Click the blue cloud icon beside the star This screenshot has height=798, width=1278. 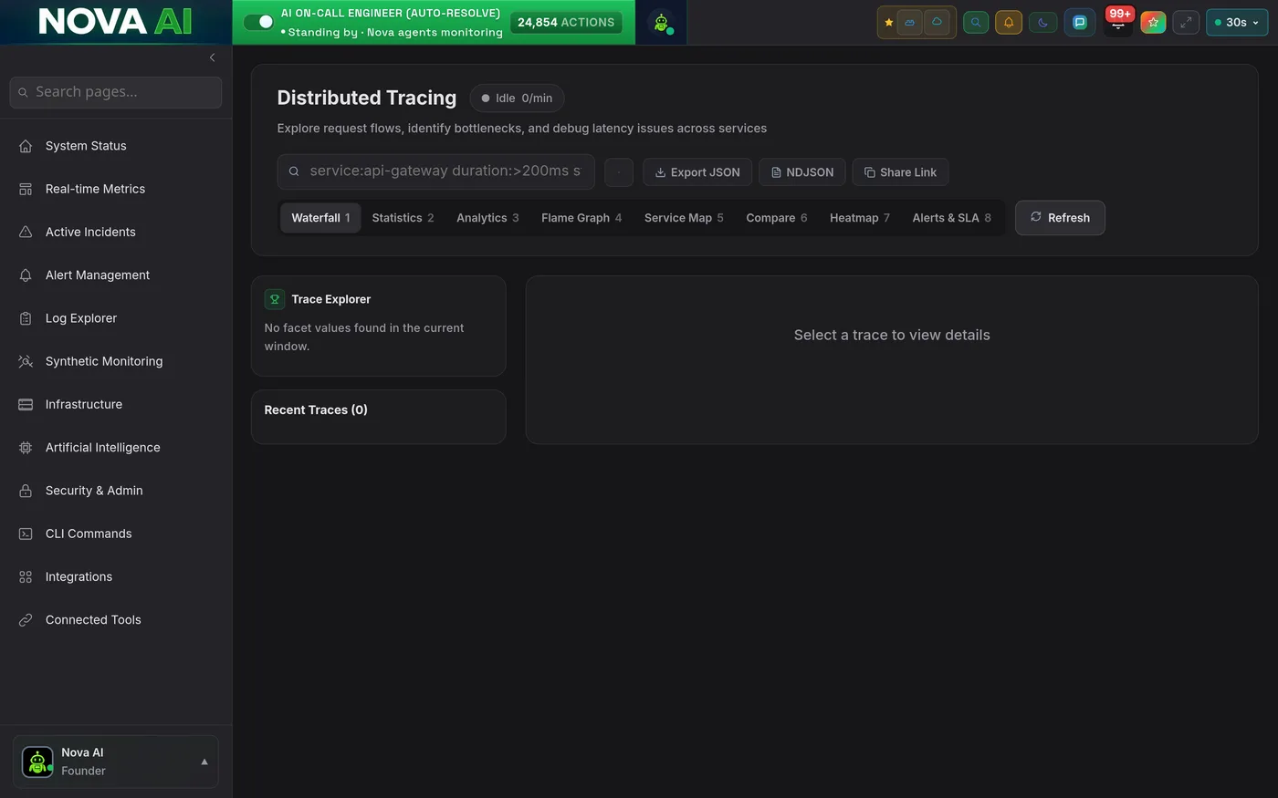click(x=910, y=23)
